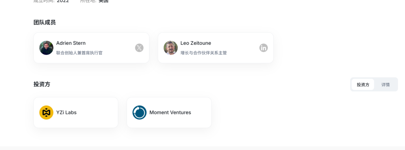
Task: Click Adrien Stern's profile photo
Action: tap(46, 48)
